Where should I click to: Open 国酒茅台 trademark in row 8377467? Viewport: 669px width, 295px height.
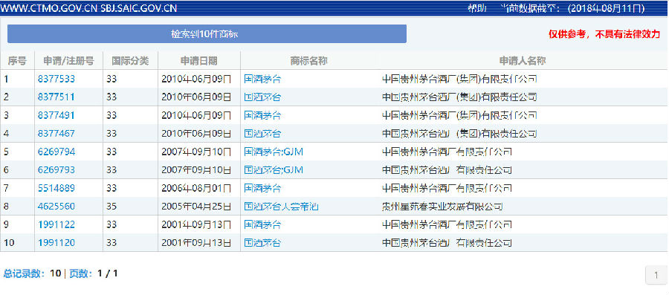(262, 134)
